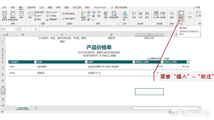
Task: Open the Name Box dropdown showing E11
Action: pos(15,29)
